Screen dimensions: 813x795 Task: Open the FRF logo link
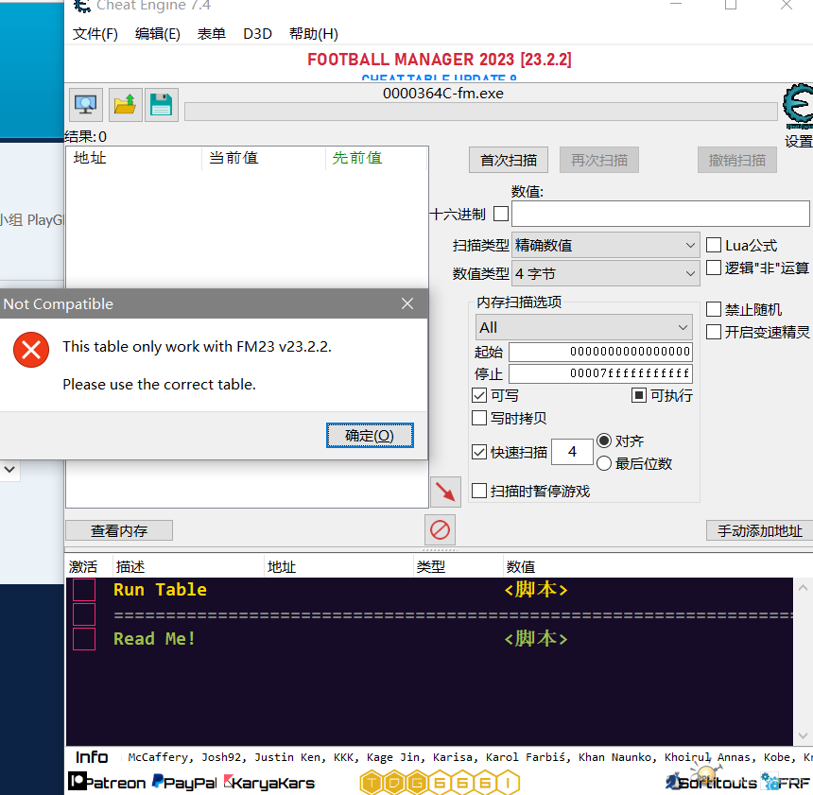pyautogui.click(x=786, y=782)
